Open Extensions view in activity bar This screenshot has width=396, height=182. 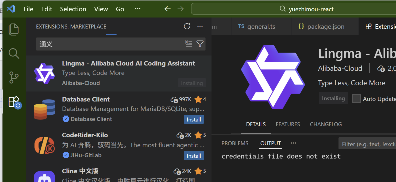[x=15, y=102]
